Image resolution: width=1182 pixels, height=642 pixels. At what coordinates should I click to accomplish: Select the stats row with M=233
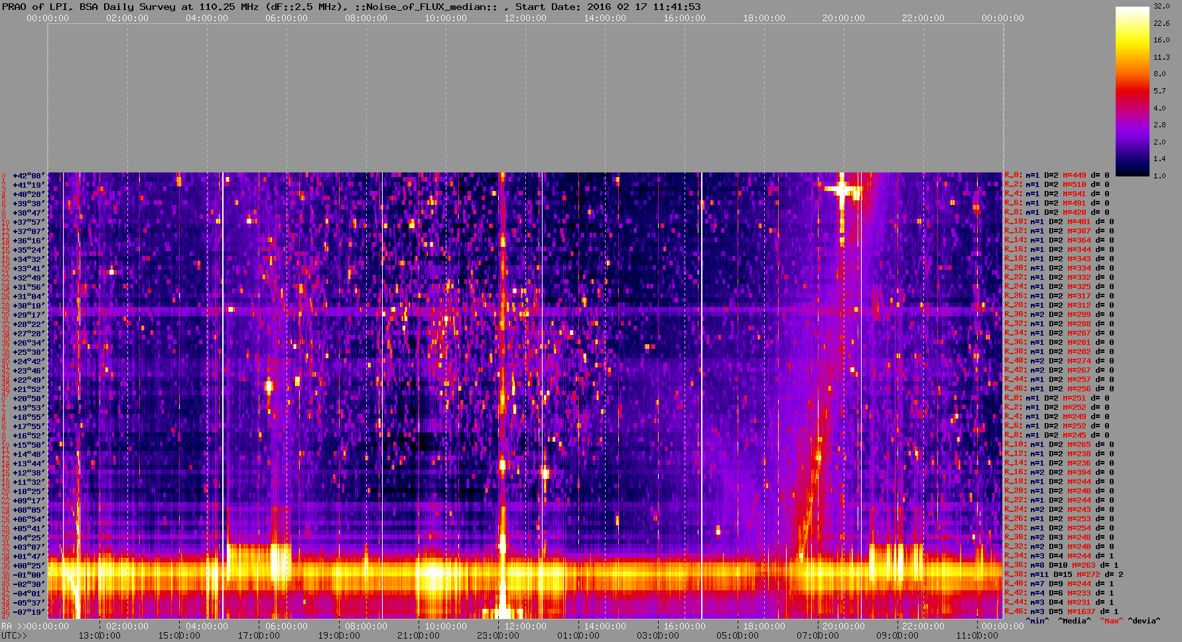click(1059, 594)
